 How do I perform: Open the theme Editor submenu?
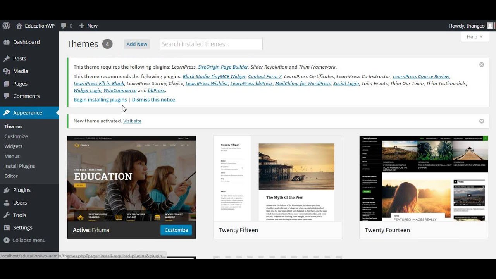point(11,176)
